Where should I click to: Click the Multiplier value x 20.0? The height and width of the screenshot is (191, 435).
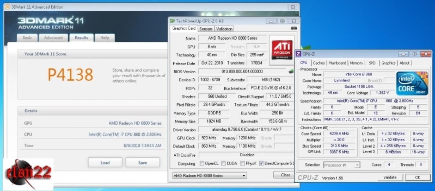pyautogui.click(x=340, y=140)
